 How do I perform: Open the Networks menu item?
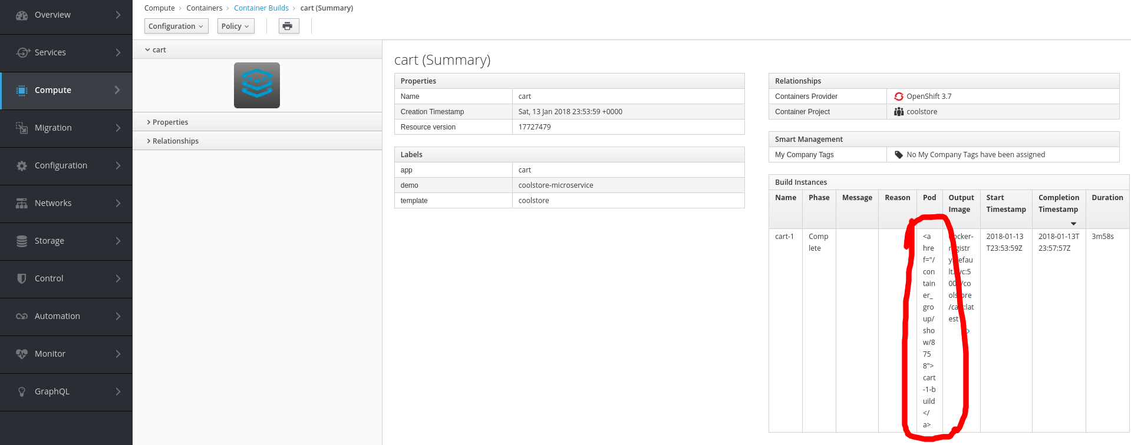(x=66, y=203)
